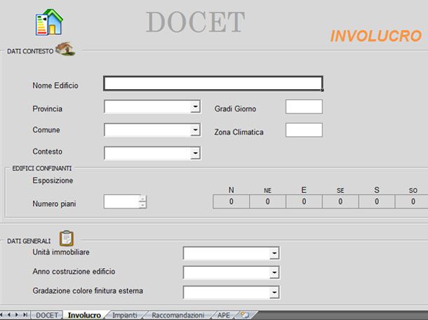Select the SO exposure cell value
The height and width of the screenshot is (320, 428).
coord(413,202)
